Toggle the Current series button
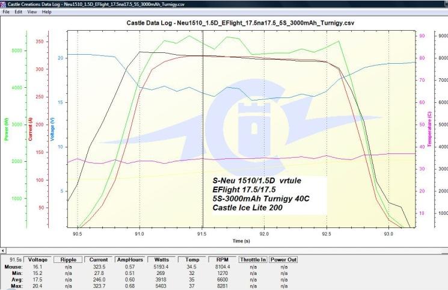Image resolution: width=448 pixels, height=290 pixels. 99,260
